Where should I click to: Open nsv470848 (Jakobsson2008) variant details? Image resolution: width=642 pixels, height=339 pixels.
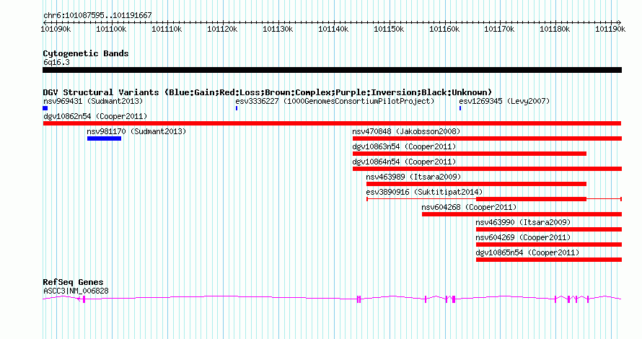406,131
